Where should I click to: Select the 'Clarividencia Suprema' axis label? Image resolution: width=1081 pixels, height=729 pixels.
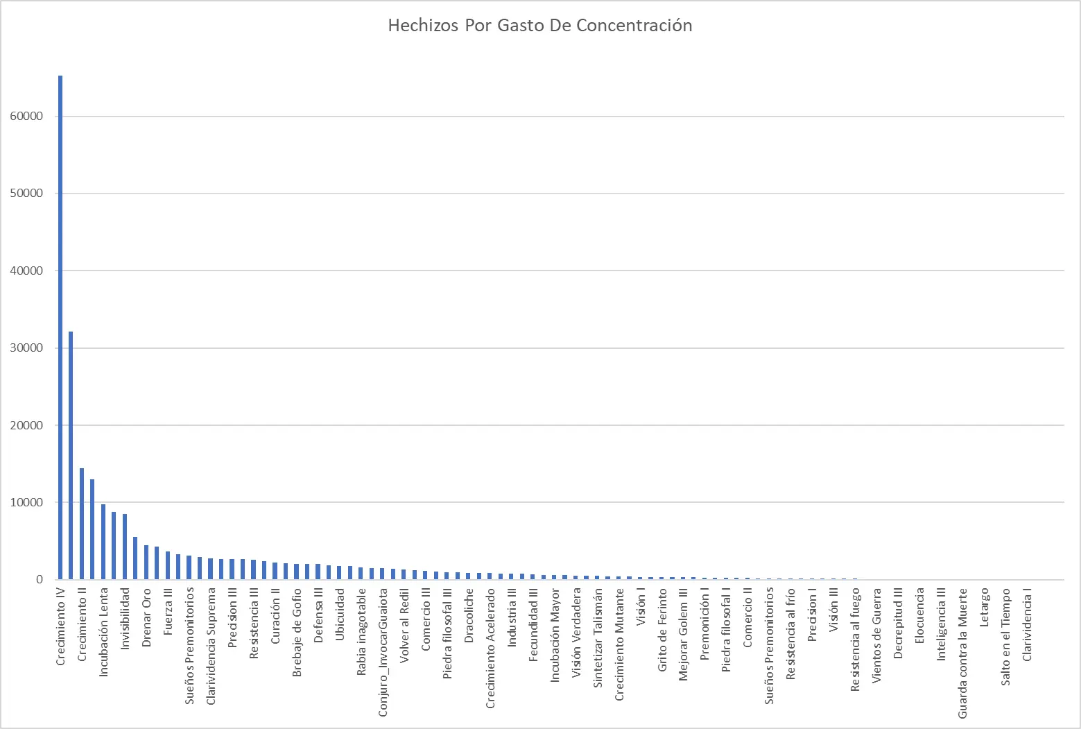pos(211,646)
